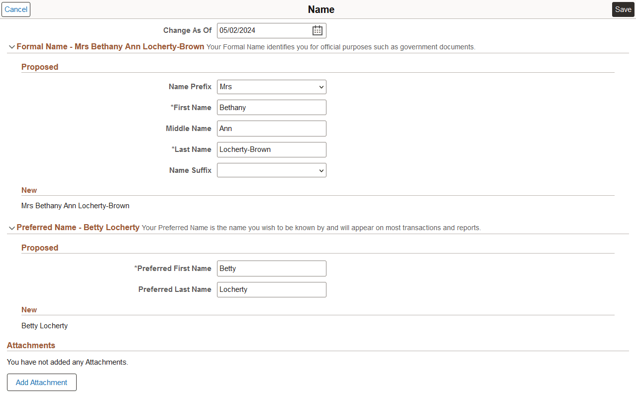The height and width of the screenshot is (400, 636).
Task: Click the Proposed label under Formal Name
Action: (x=39, y=67)
